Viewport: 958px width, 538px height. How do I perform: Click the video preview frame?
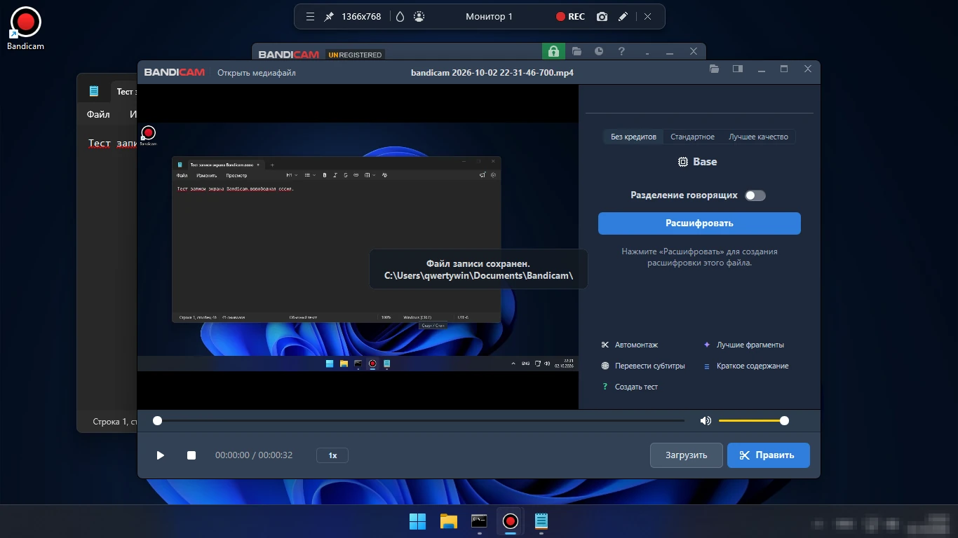pos(358,247)
